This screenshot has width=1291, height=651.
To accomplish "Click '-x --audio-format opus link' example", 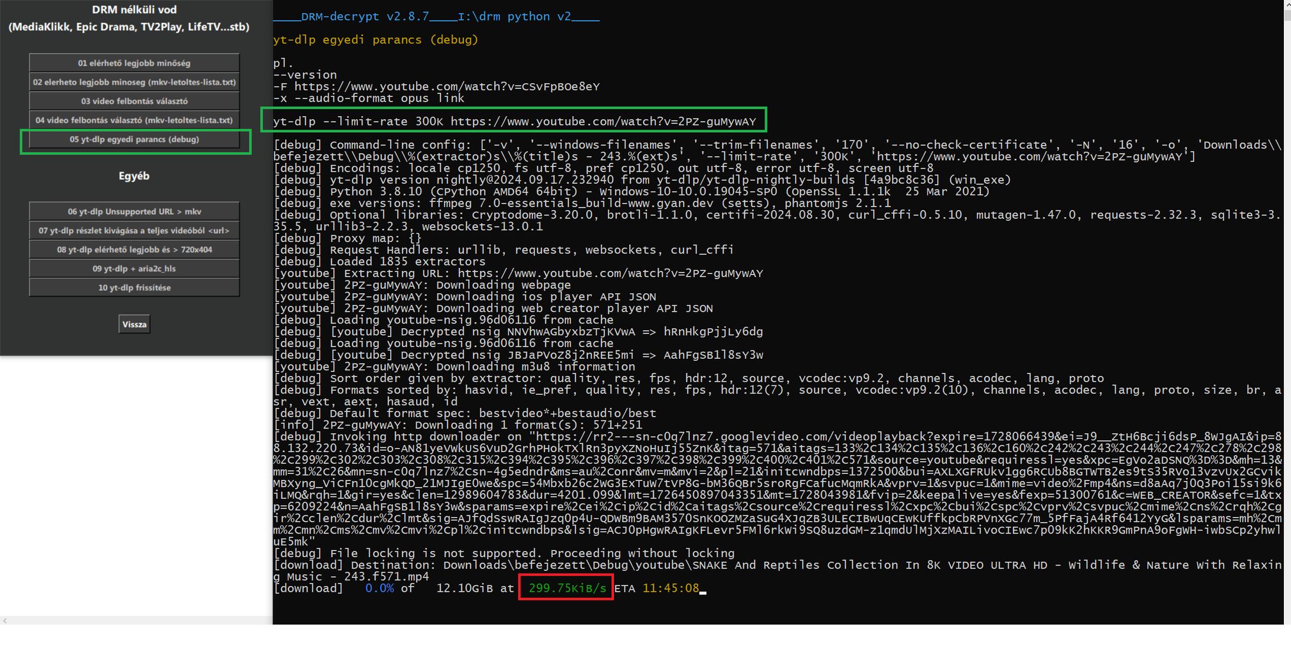I will (369, 98).
